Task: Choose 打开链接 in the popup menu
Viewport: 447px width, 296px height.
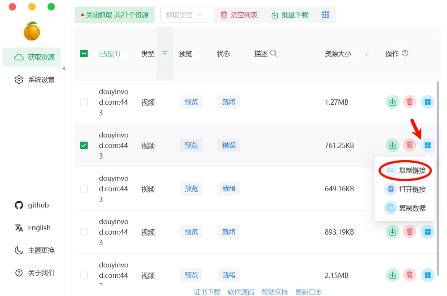Action: [x=406, y=189]
